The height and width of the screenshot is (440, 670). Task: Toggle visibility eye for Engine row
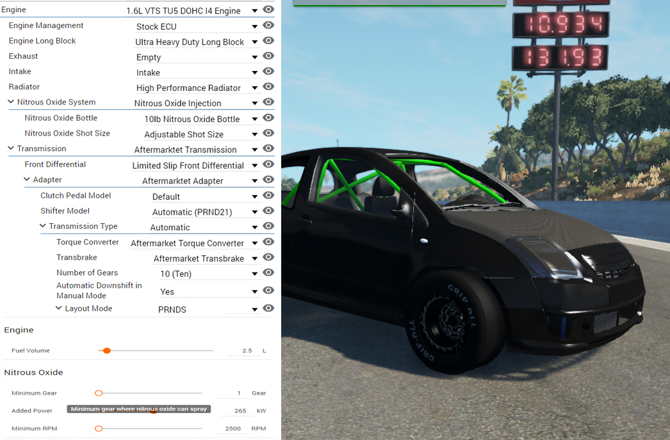[268, 10]
